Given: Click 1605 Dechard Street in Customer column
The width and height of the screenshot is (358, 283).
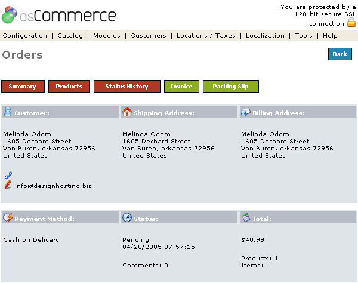Looking at the screenshot, I should tap(37, 141).
